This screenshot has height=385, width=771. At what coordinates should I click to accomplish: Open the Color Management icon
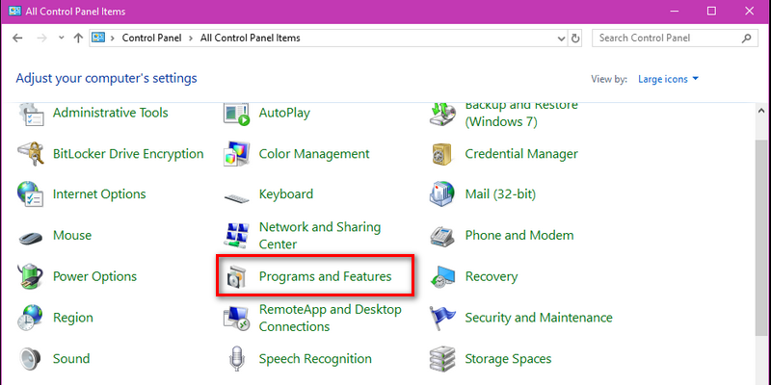pyautogui.click(x=237, y=154)
